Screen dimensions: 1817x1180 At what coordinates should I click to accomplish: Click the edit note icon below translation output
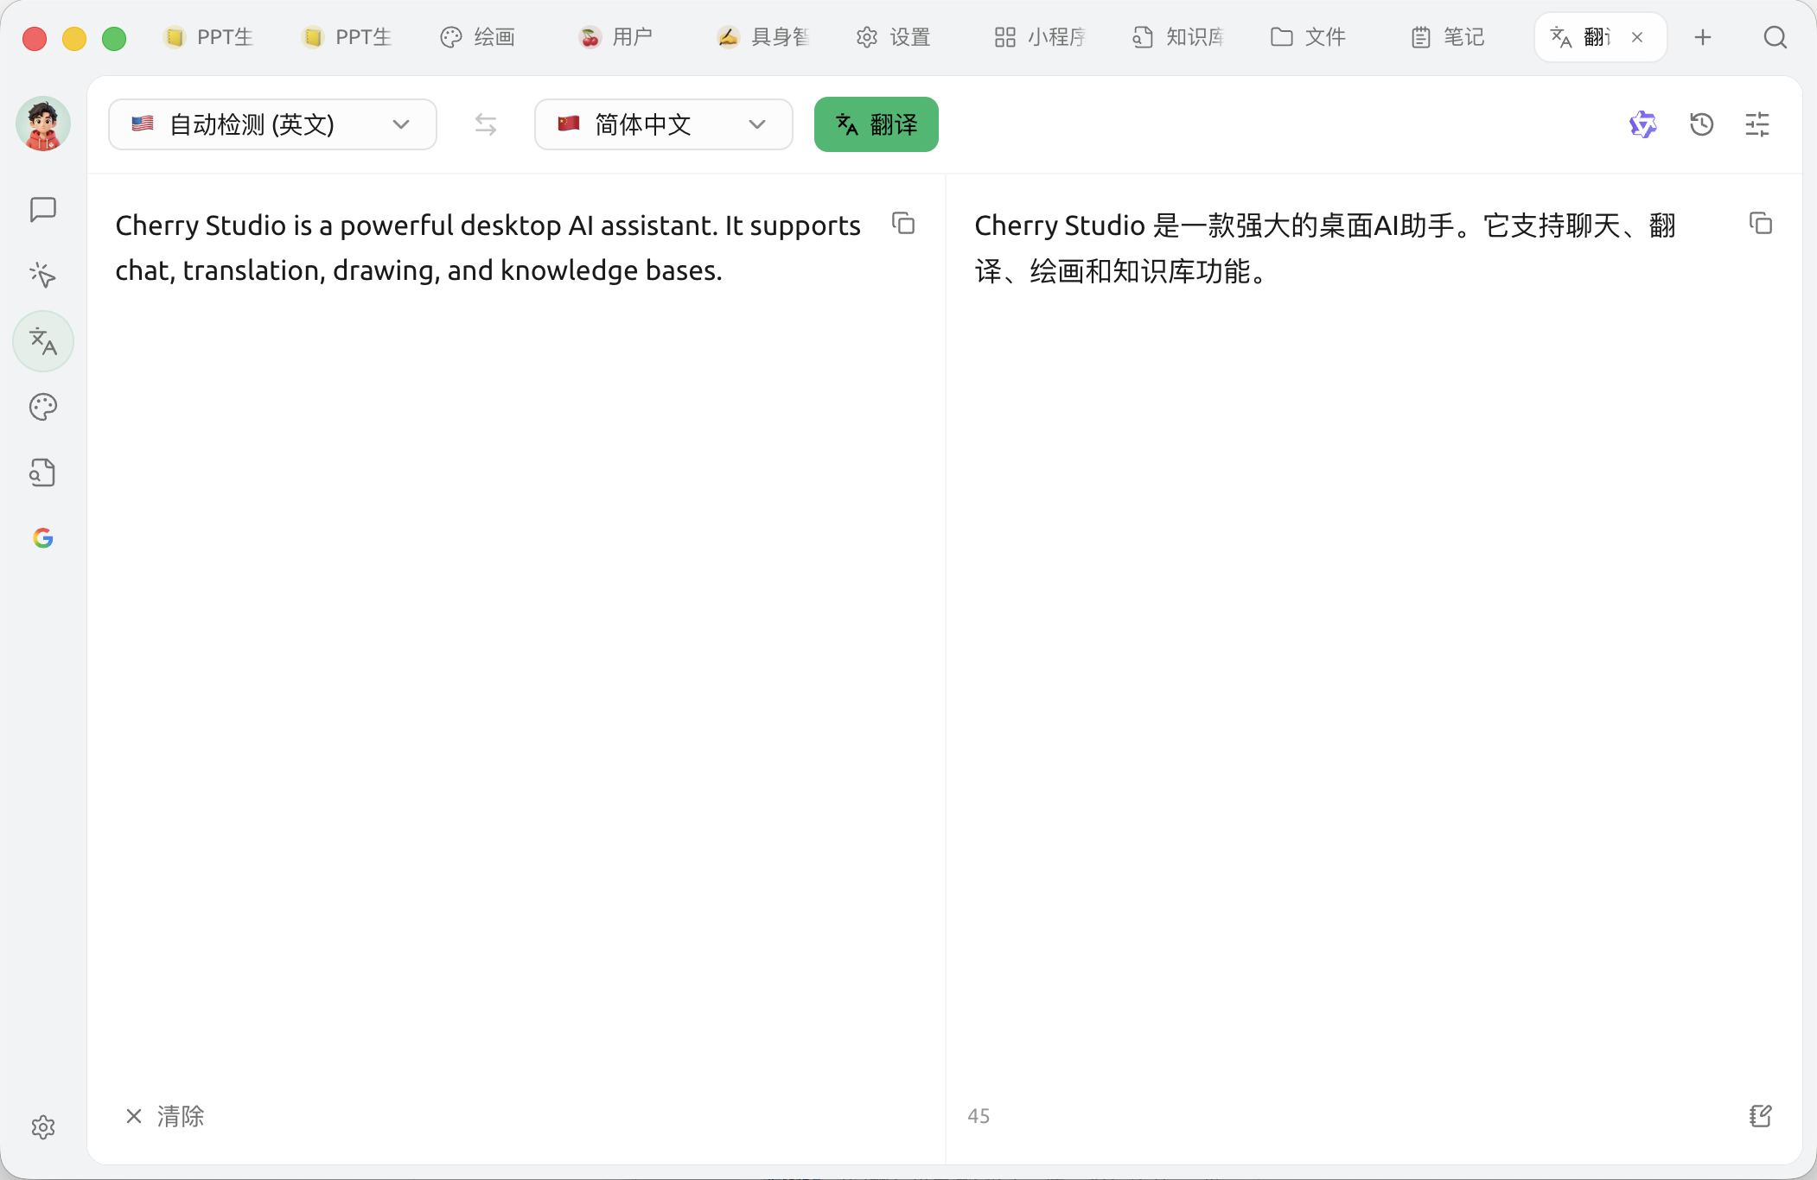pyautogui.click(x=1760, y=1116)
